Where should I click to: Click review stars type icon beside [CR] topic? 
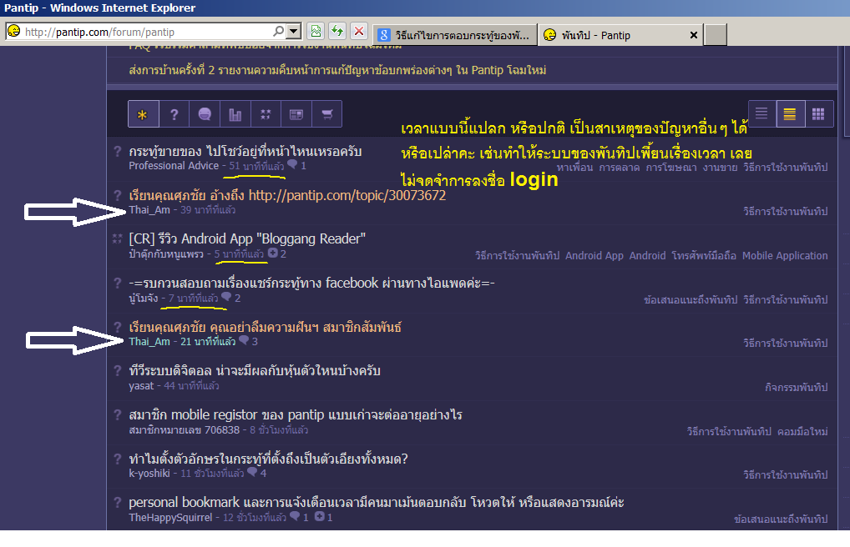click(x=117, y=238)
